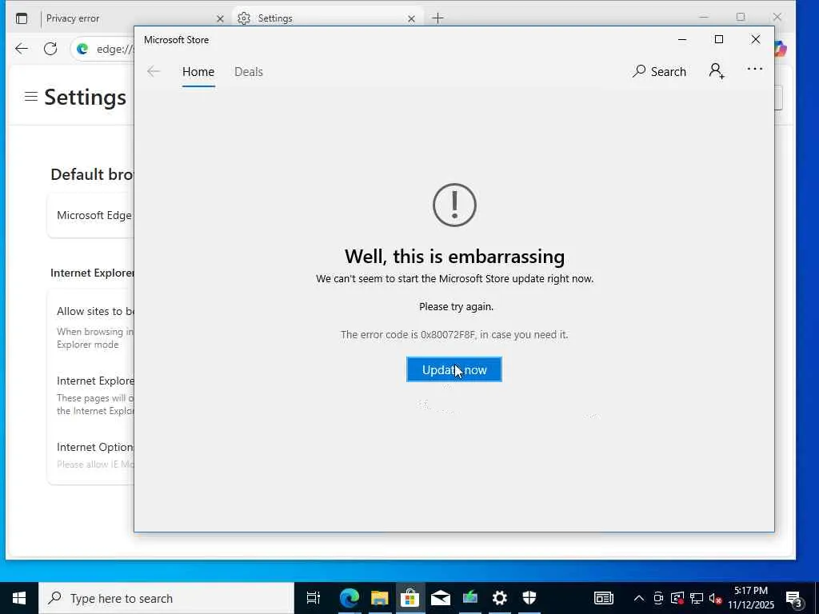Open Task View from taskbar
819x614 pixels.
[x=314, y=598]
